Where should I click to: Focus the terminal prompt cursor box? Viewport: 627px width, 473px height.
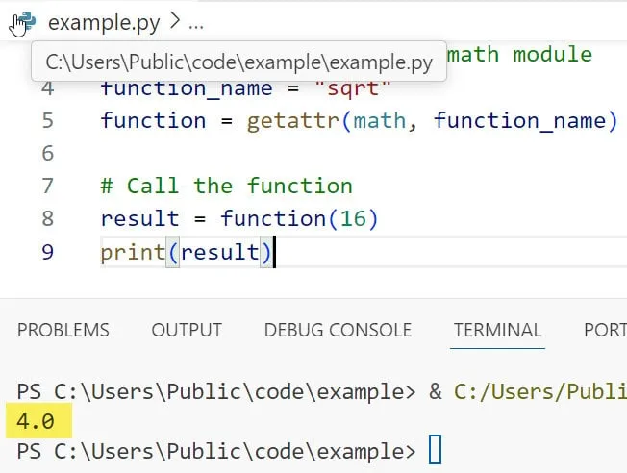(x=436, y=450)
